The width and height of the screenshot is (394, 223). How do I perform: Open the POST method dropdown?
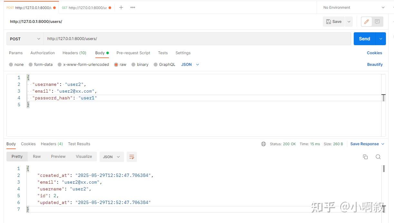click(x=24, y=39)
